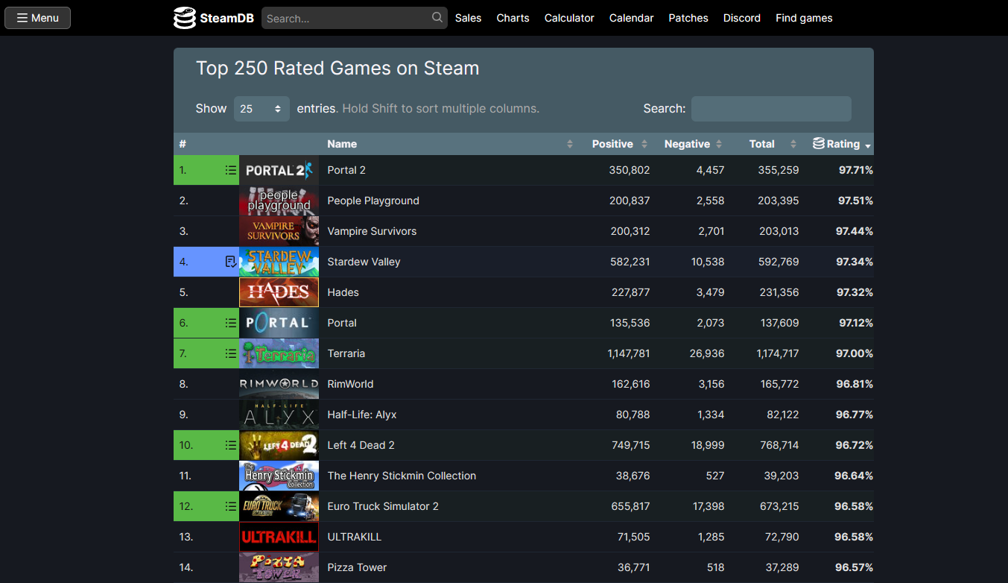Open the Henry Stickmin Collection thumbnail

click(x=279, y=476)
